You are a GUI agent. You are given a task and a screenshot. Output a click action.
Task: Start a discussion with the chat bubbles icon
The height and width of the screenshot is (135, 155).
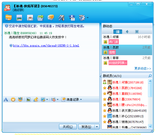[51, 18]
